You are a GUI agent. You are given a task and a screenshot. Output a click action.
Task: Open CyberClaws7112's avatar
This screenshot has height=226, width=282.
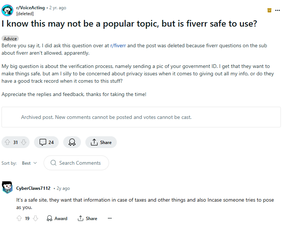pyautogui.click(x=7, y=188)
